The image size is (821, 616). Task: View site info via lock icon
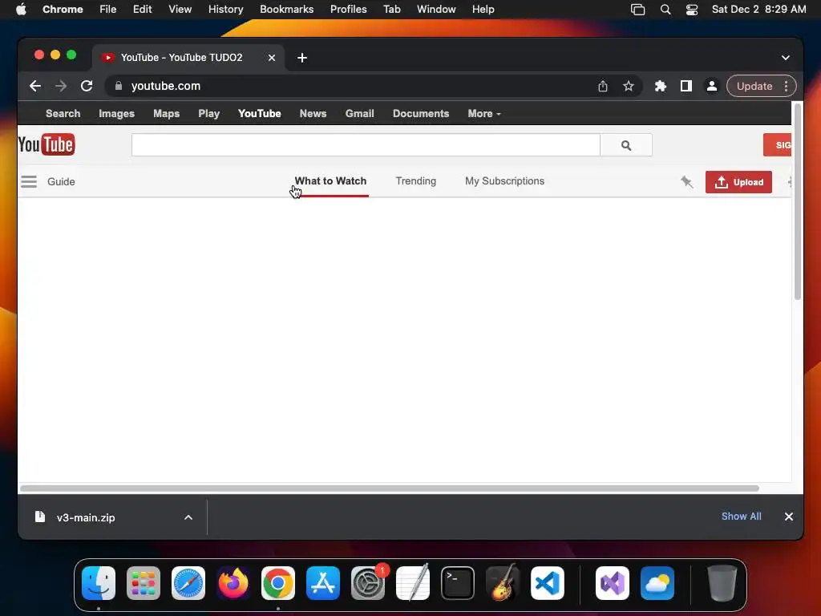point(119,86)
